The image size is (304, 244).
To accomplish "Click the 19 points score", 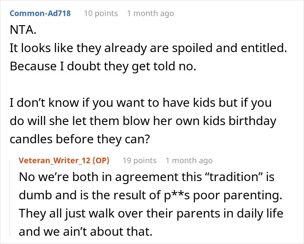I will pos(139,161).
